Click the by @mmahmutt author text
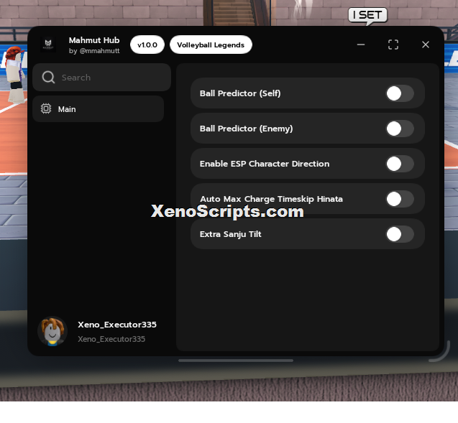458x423 pixels. click(x=94, y=51)
